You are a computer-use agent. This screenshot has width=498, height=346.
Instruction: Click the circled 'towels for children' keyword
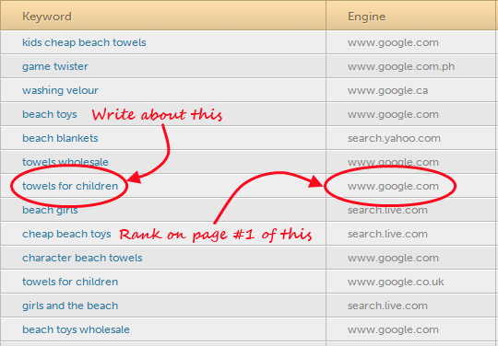[70, 186]
